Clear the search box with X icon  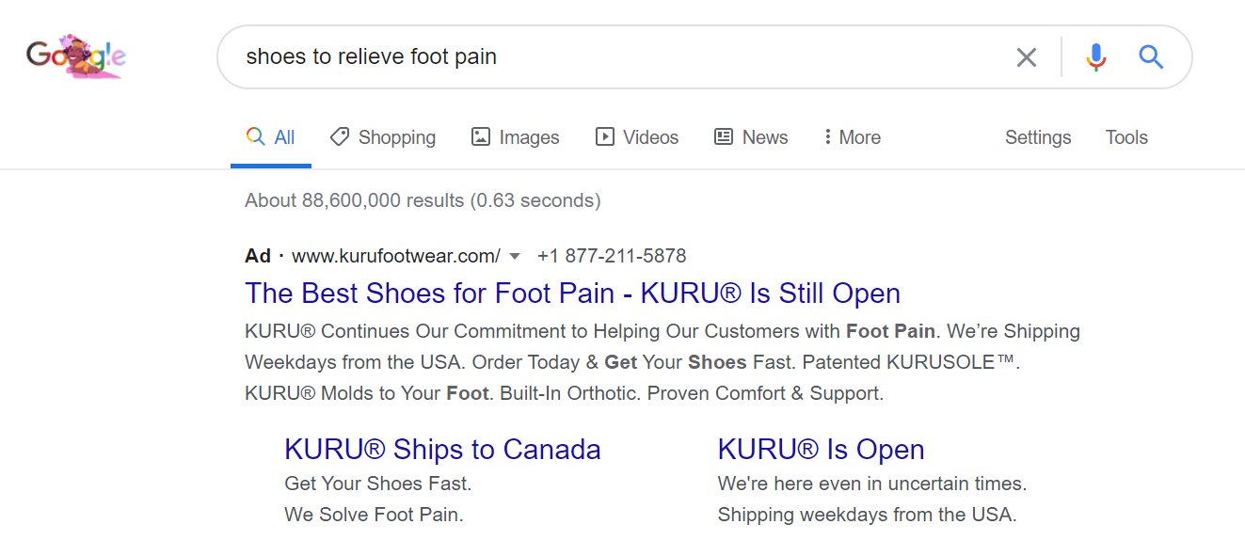point(1027,57)
